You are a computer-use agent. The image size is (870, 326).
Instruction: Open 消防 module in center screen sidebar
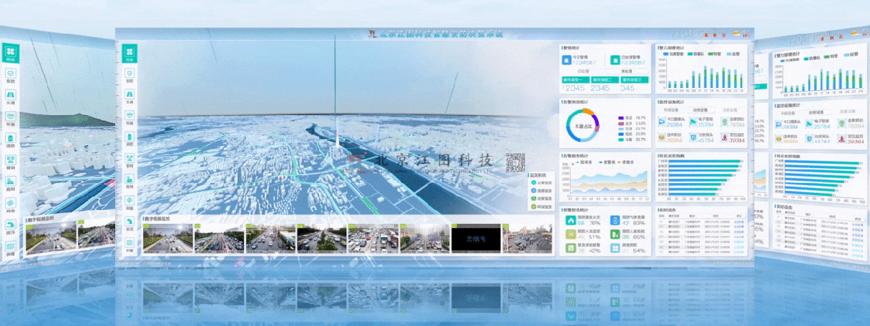[129, 139]
